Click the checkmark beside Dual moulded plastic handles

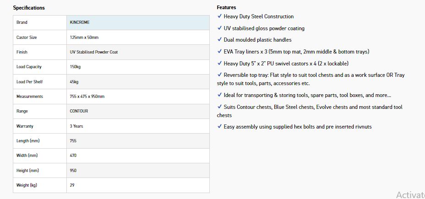(220, 40)
